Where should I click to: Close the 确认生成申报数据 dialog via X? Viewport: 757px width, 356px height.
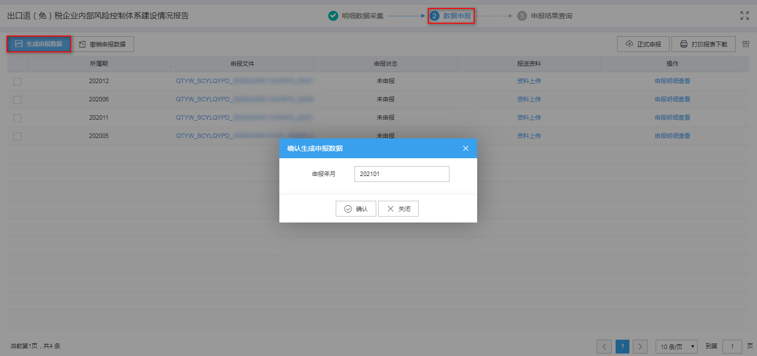[466, 148]
